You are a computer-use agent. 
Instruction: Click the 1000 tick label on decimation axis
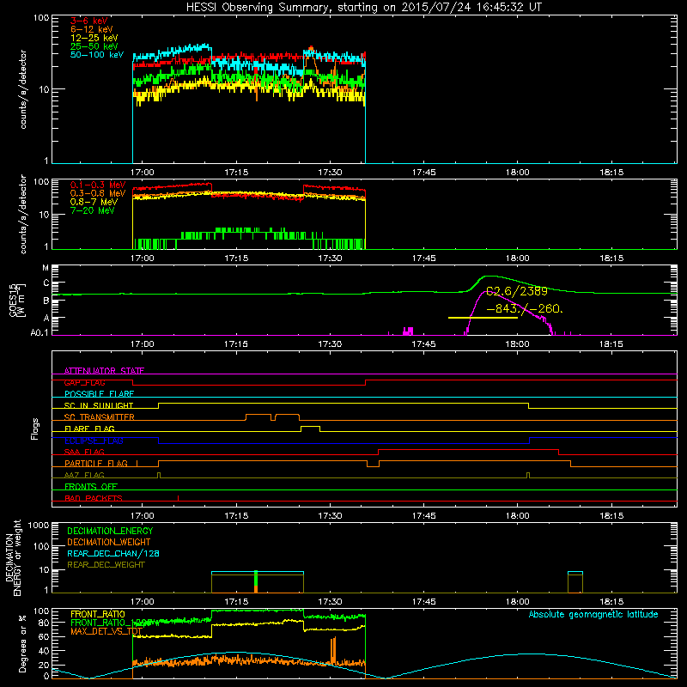[39, 526]
